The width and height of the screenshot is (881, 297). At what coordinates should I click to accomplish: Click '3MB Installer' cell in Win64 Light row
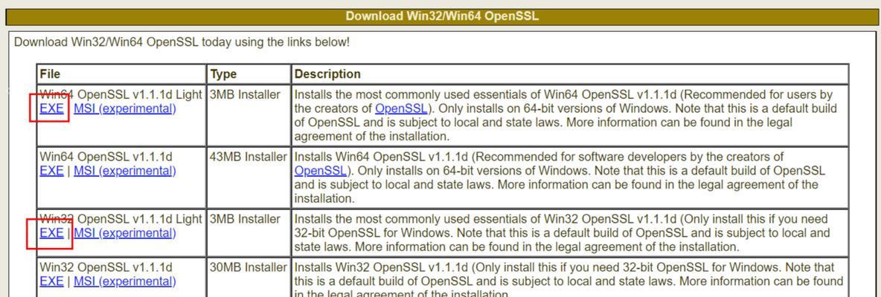click(x=249, y=115)
